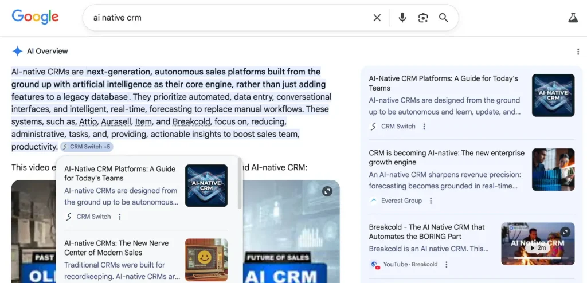Image resolution: width=587 pixels, height=283 pixels.
Task: Open more options for CRM Switch sidebar source
Action: (x=424, y=127)
